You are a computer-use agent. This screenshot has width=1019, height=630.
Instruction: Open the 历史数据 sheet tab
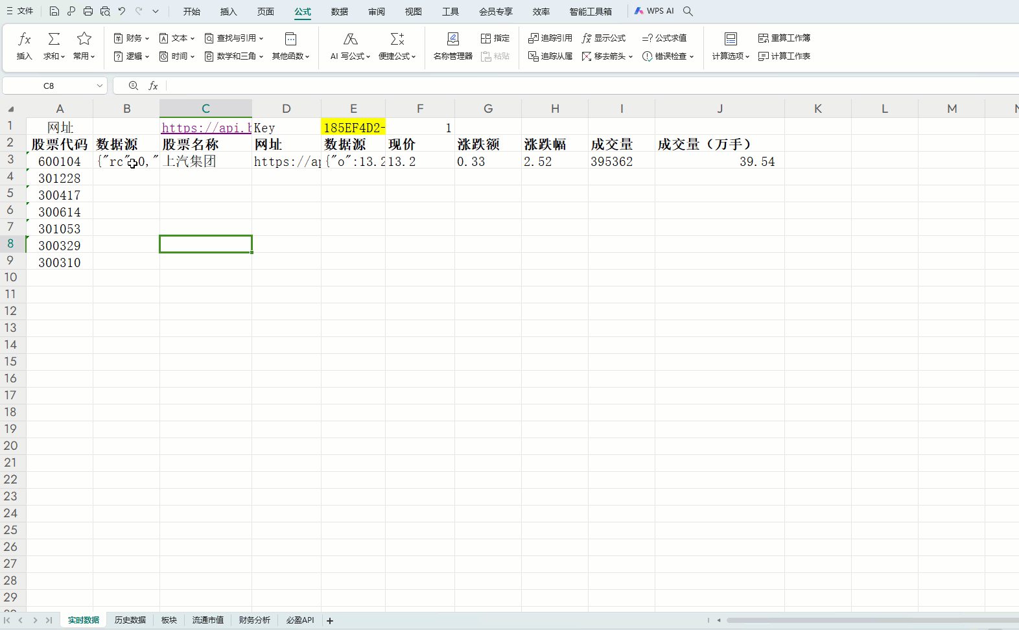(x=130, y=620)
